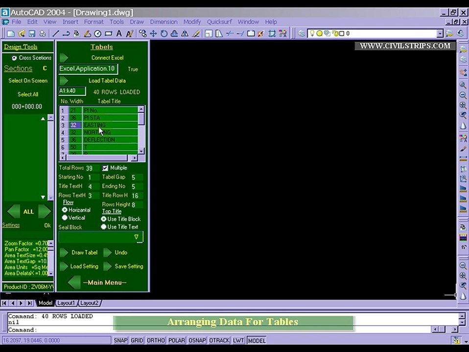Click the top Zoom In magnifier in right toolbar
Viewport: 469px width, 352px height.
pyautogui.click(x=463, y=85)
